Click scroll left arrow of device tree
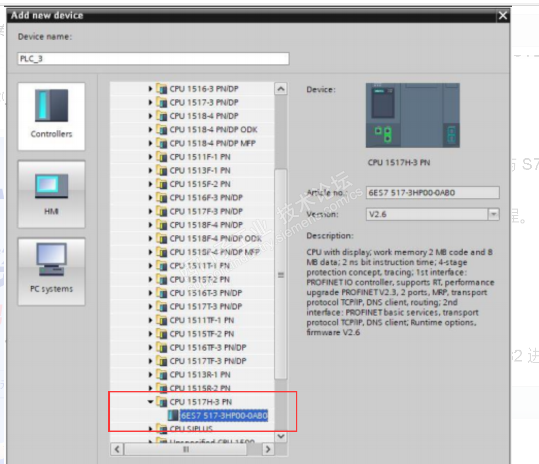 pyautogui.click(x=117, y=449)
